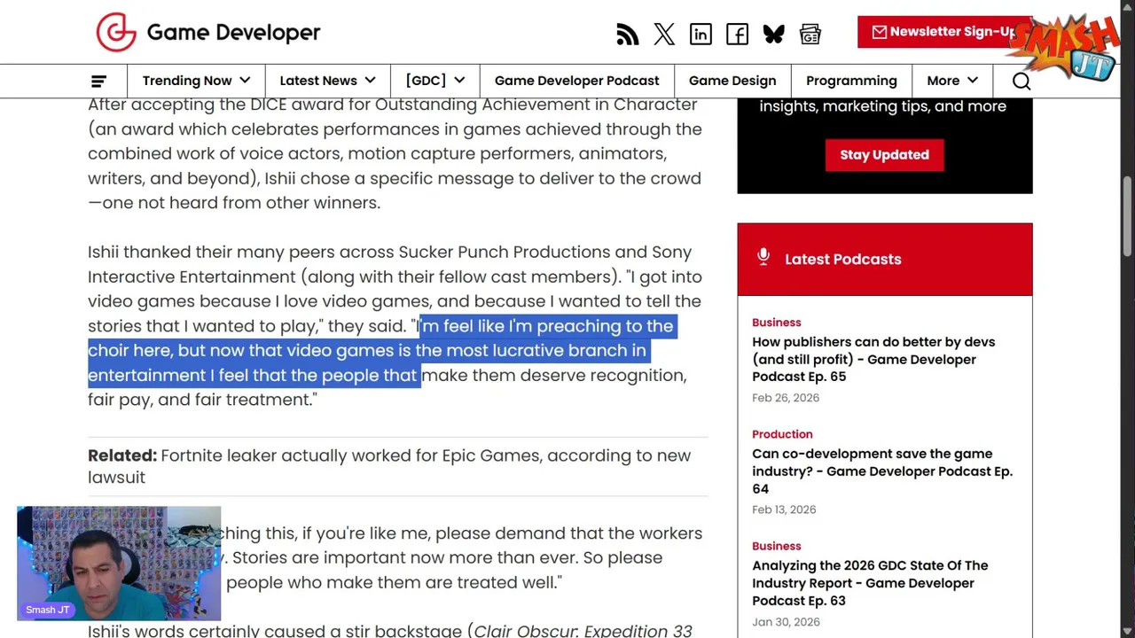Open the RSS feed icon
This screenshot has width=1135, height=638.
[628, 34]
